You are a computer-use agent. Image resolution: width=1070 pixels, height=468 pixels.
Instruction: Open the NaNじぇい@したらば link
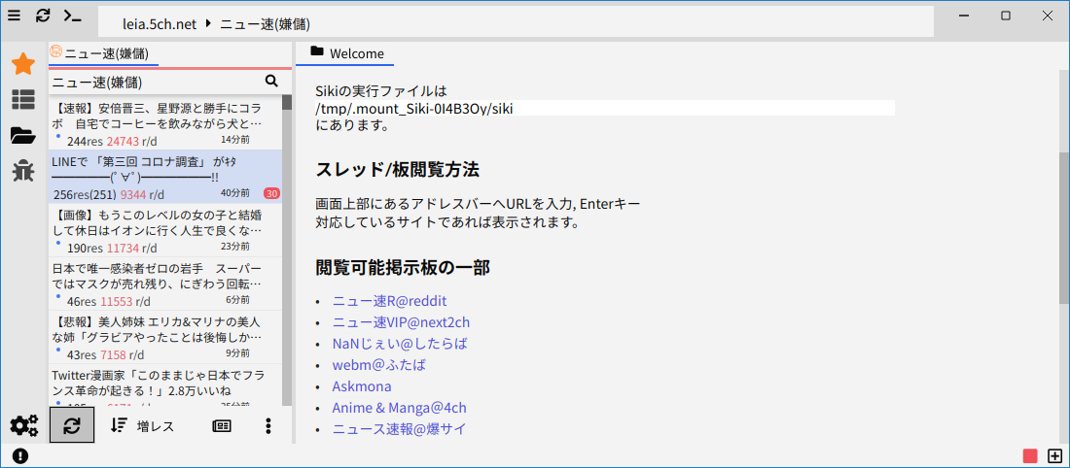point(400,344)
